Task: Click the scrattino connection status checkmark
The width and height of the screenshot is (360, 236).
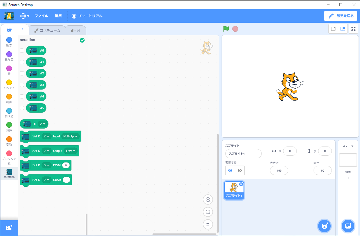Action: tap(82, 40)
